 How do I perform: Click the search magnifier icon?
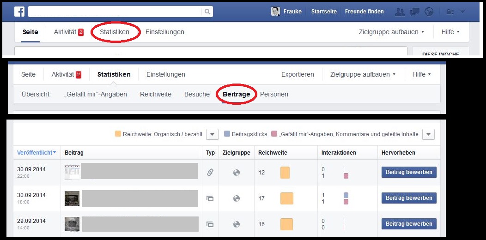point(207,12)
